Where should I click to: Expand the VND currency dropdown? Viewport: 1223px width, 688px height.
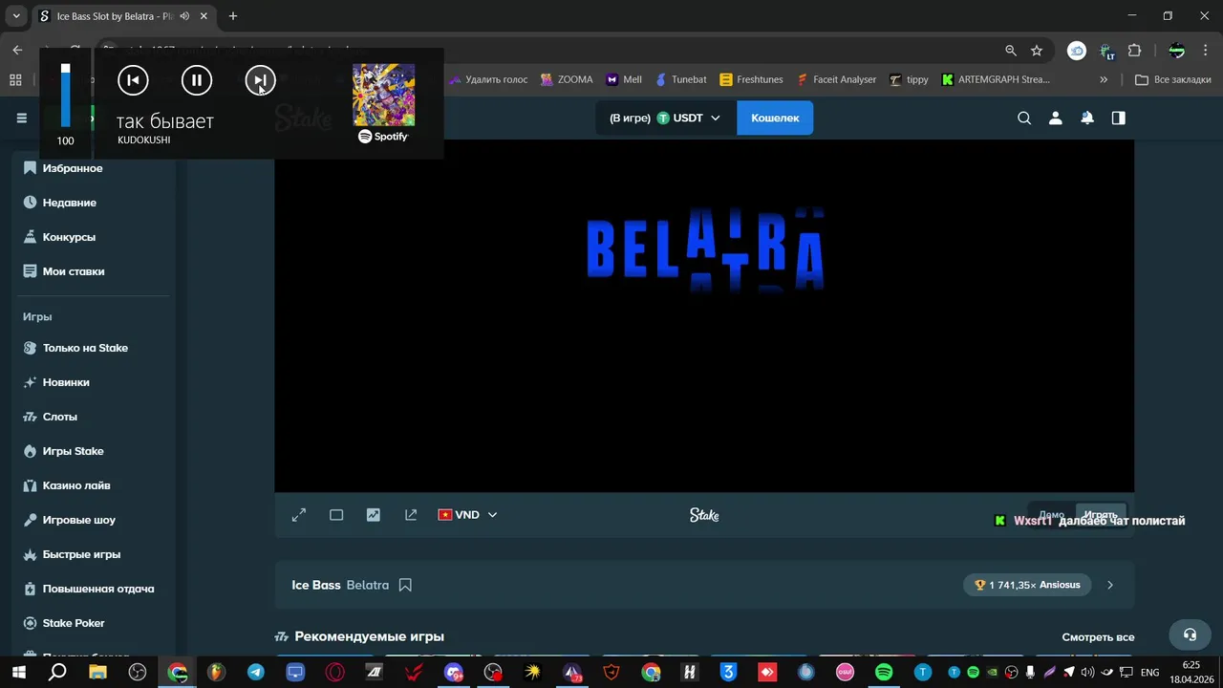tap(467, 515)
